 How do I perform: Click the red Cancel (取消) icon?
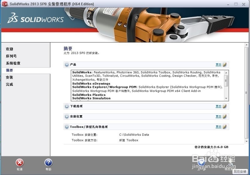click(20, 163)
